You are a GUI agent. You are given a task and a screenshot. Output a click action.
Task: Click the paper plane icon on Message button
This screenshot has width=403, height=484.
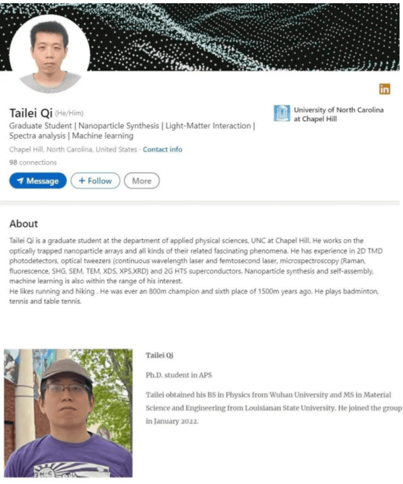coord(20,181)
